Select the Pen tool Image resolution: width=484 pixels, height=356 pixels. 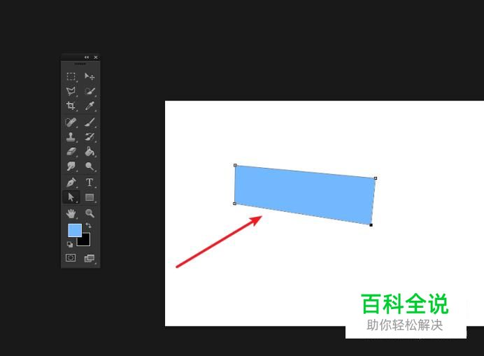tap(71, 183)
